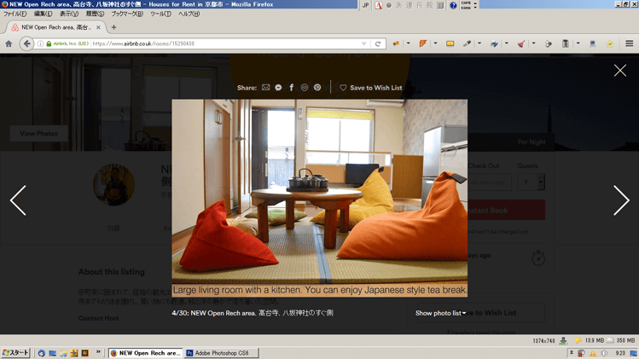Reload the page in Firefox

pos(378,43)
